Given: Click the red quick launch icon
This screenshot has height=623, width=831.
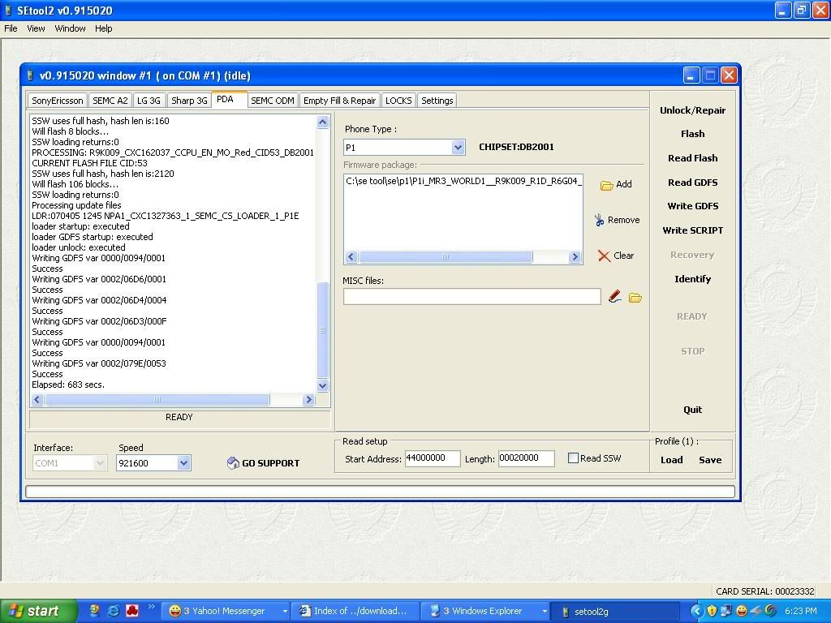Looking at the screenshot, I should (132, 611).
